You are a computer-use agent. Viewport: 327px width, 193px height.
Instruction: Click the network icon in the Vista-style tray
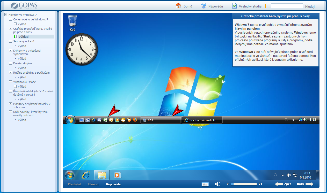pos(301,120)
